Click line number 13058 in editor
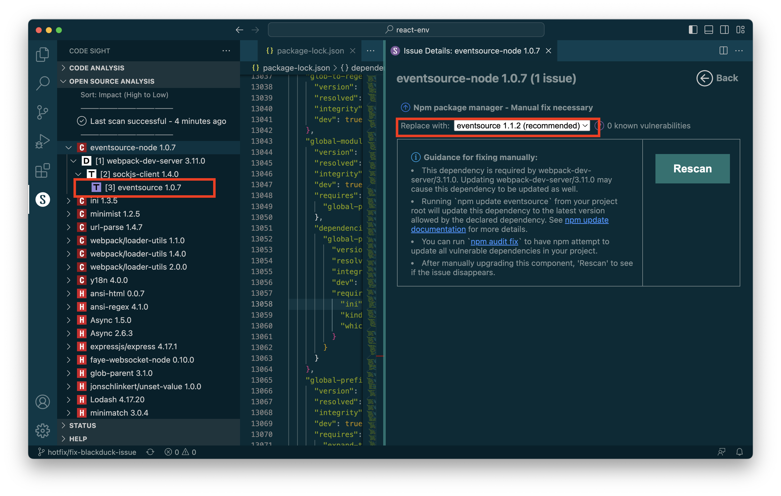Screen dimensions: 781x496 (261, 304)
